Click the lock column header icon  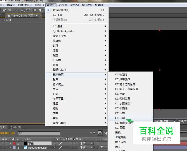(6, 139)
